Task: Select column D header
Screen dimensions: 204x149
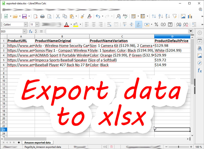Action: [x=172, y=36]
